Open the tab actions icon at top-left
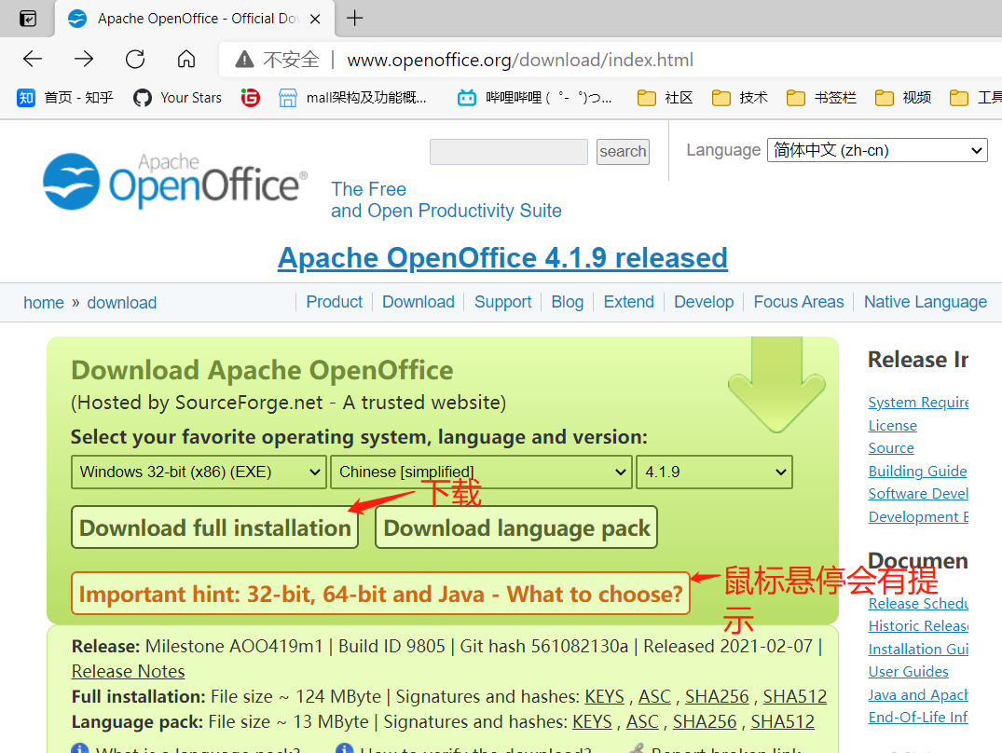This screenshot has width=1002, height=753. click(x=27, y=19)
